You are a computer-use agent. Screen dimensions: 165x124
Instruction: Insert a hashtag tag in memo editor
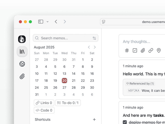127,50
